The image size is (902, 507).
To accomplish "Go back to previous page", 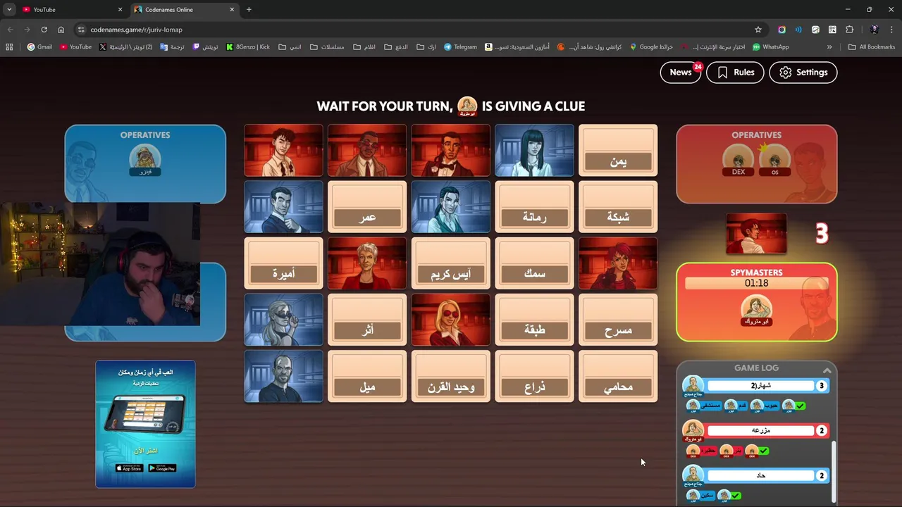I will point(10,30).
